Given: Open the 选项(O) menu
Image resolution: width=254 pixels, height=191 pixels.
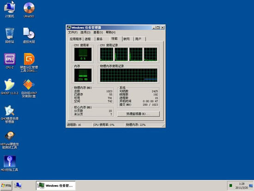Looking at the screenshot, I should click(x=85, y=32).
